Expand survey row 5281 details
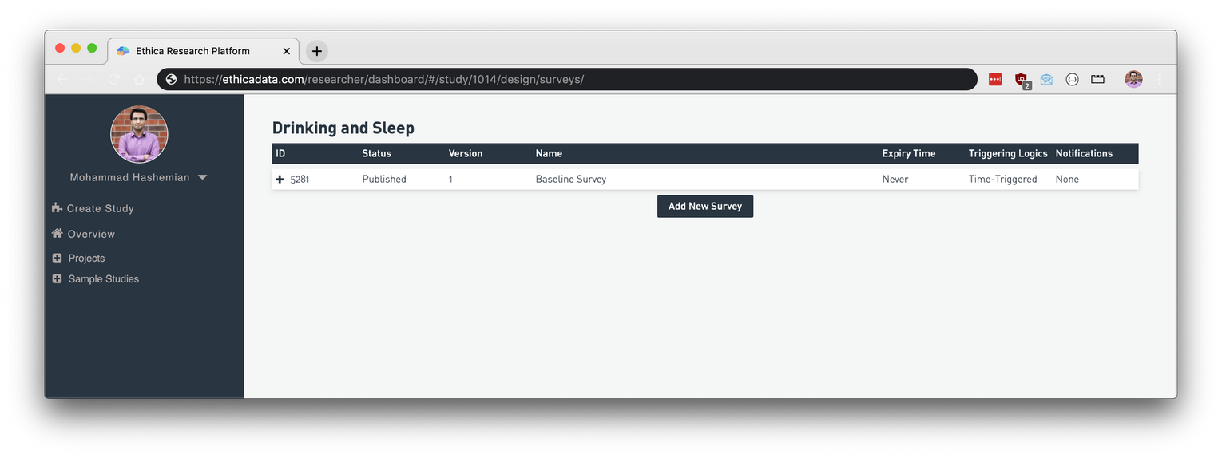This screenshot has height=458, width=1222. 280,180
